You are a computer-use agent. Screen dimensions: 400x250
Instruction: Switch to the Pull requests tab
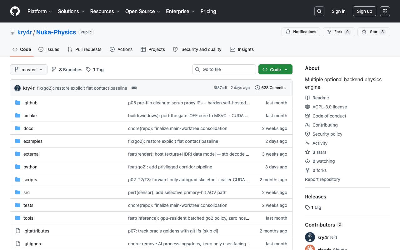[x=84, y=49]
